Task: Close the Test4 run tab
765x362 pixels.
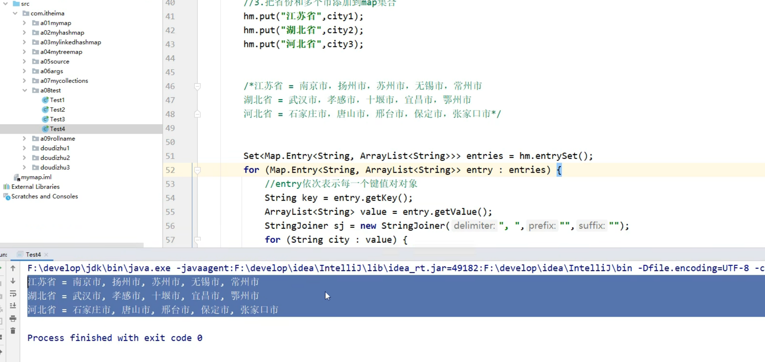Action: coord(46,254)
